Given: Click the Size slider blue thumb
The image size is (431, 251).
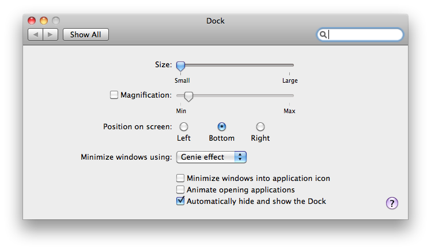Looking at the screenshot, I should (x=180, y=66).
